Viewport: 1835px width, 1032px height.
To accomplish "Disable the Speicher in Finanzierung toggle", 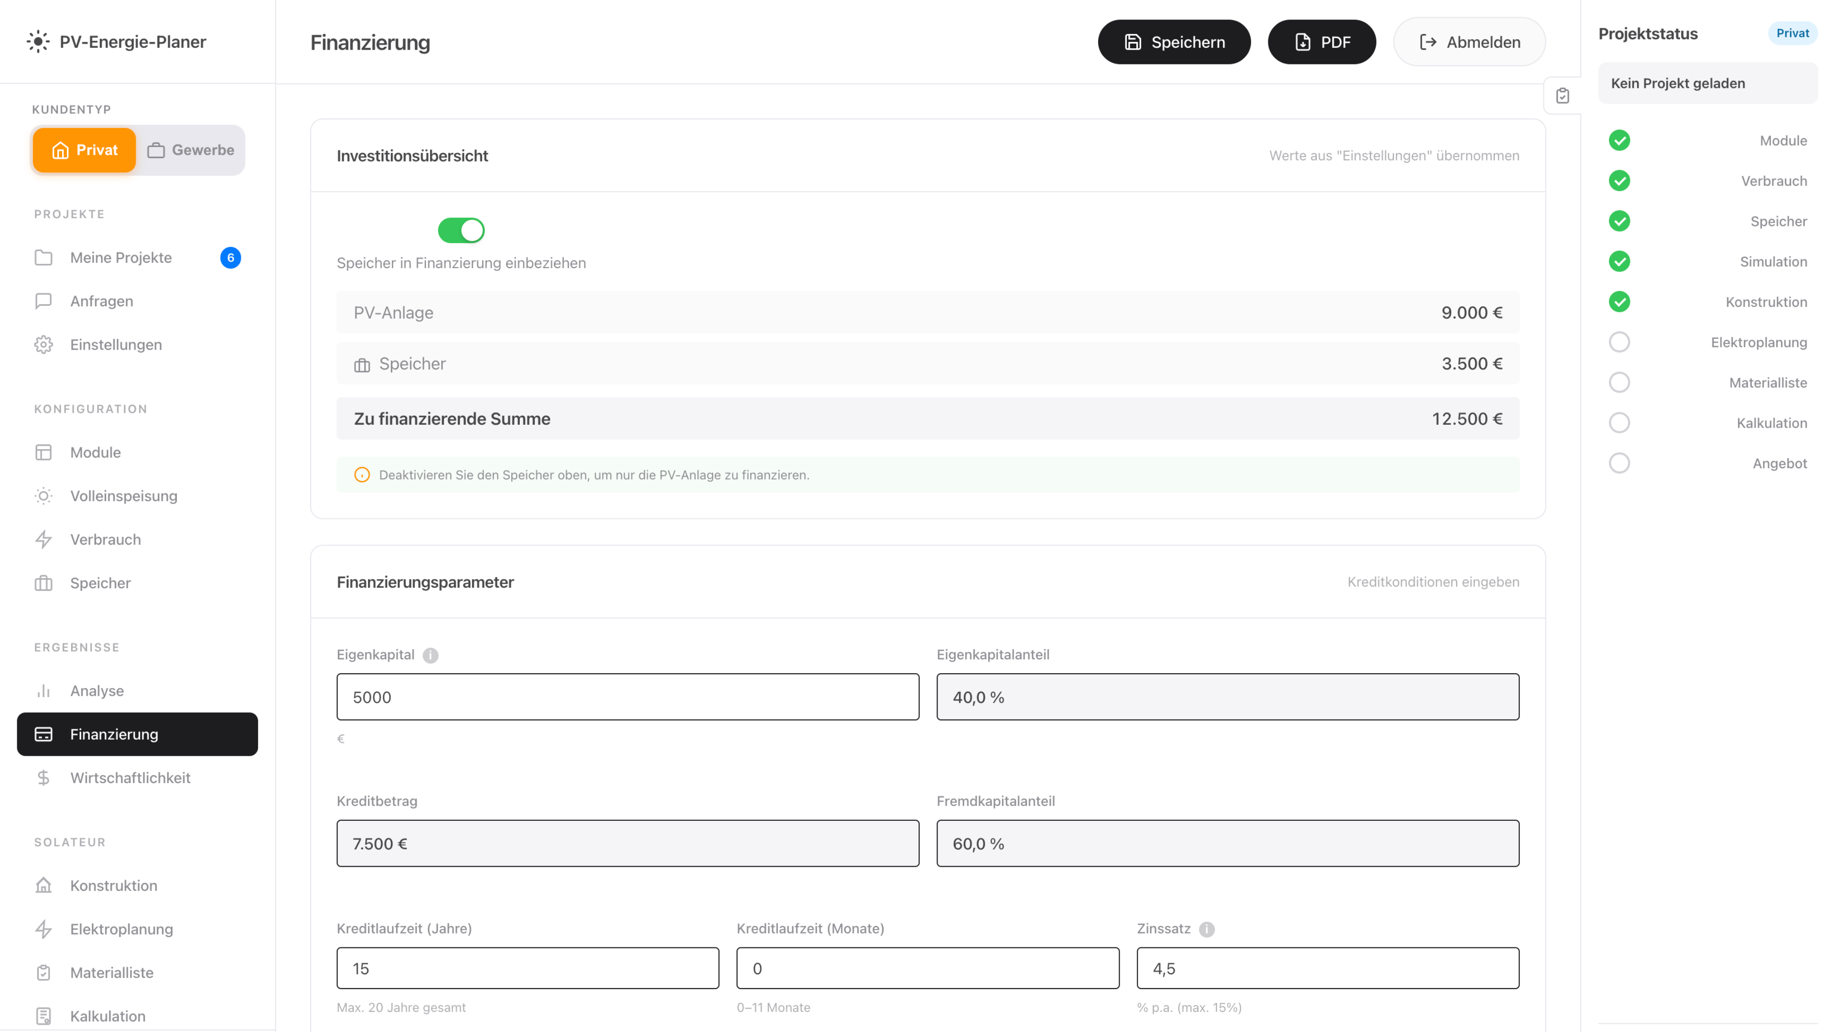I will click(x=461, y=231).
